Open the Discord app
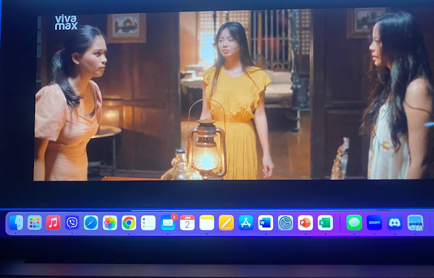Image resolution: width=434 pixels, height=278 pixels. click(x=395, y=223)
